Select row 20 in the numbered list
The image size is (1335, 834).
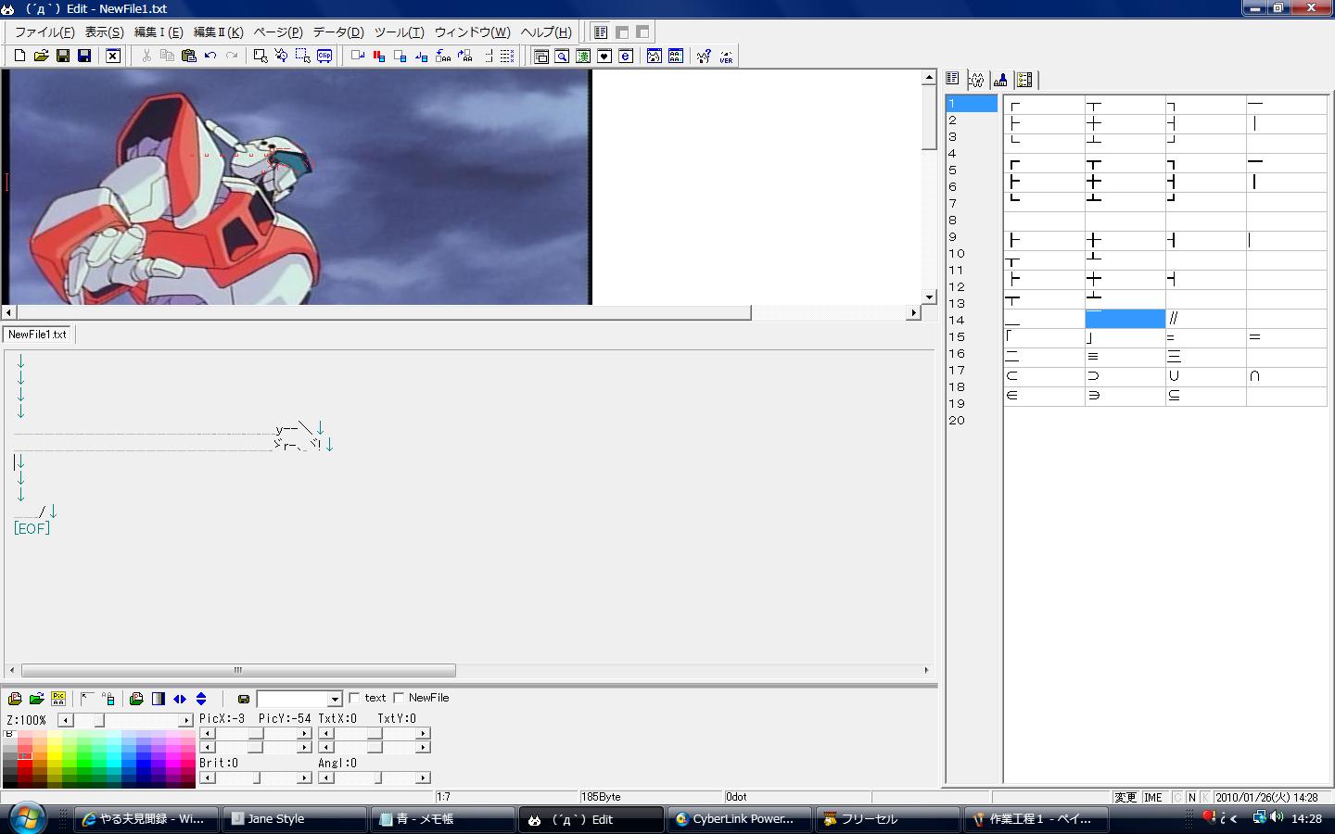(972, 421)
